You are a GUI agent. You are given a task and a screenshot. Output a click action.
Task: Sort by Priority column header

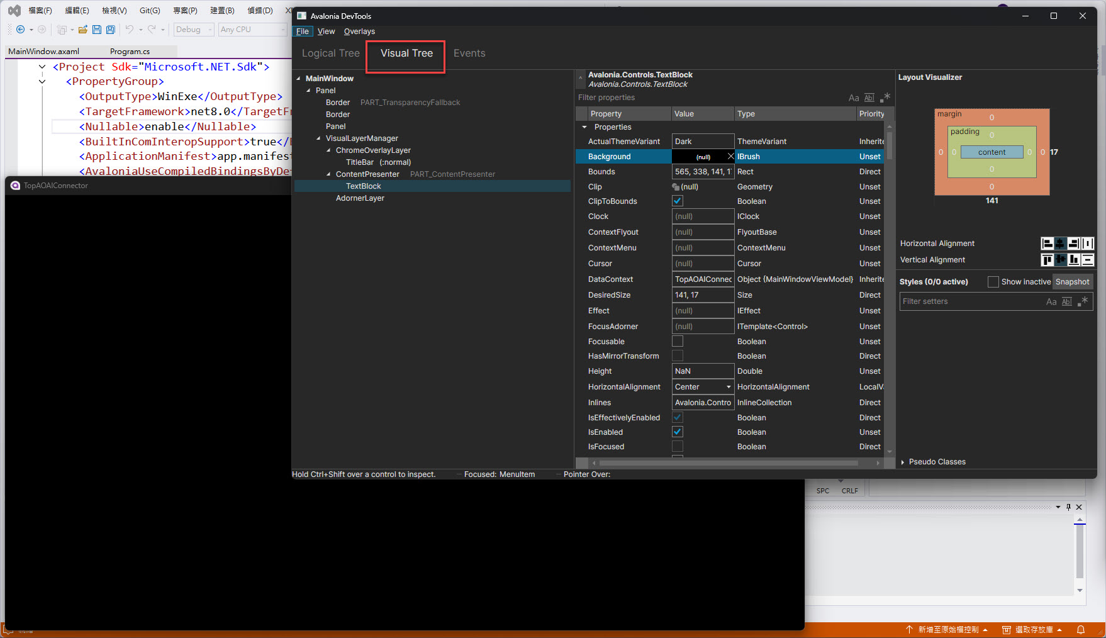(871, 114)
